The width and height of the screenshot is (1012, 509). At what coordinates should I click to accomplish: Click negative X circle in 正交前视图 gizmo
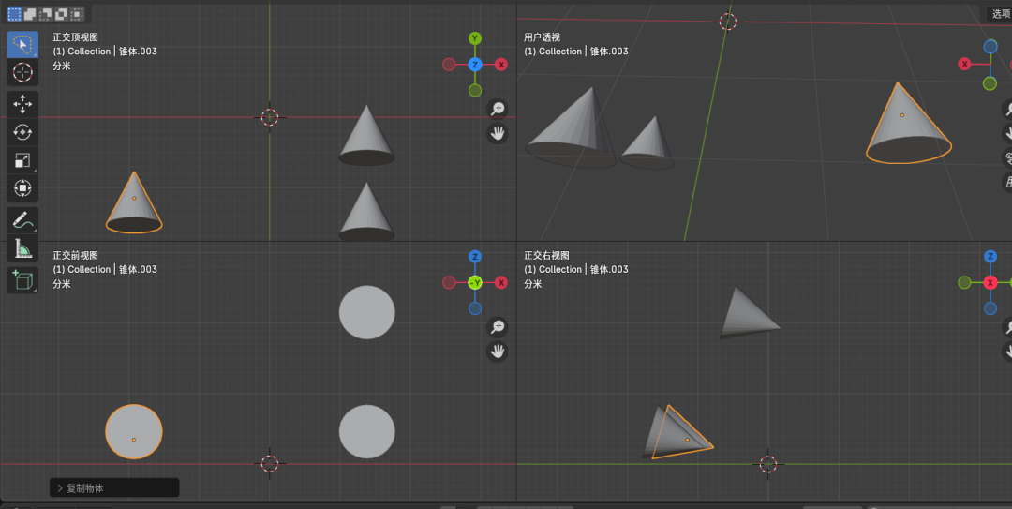coord(449,282)
